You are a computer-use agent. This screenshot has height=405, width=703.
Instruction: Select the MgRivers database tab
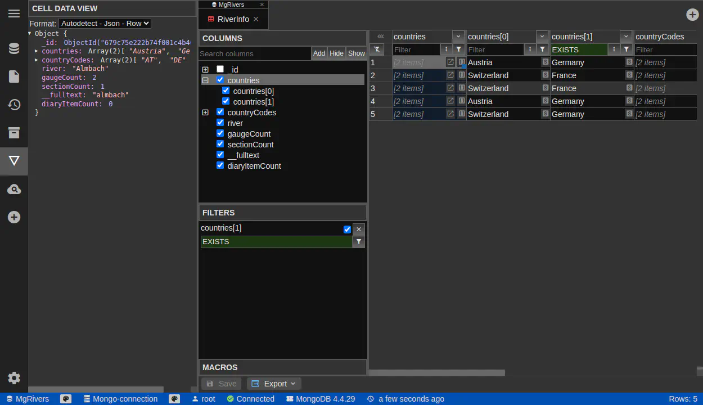tap(231, 4)
